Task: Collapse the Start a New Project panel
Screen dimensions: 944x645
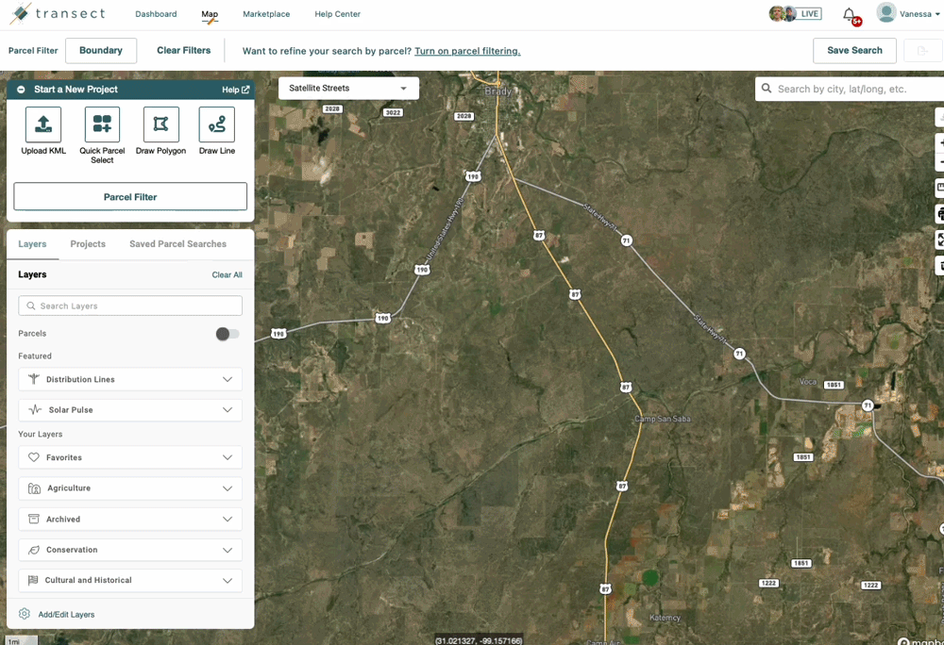Action: point(21,89)
